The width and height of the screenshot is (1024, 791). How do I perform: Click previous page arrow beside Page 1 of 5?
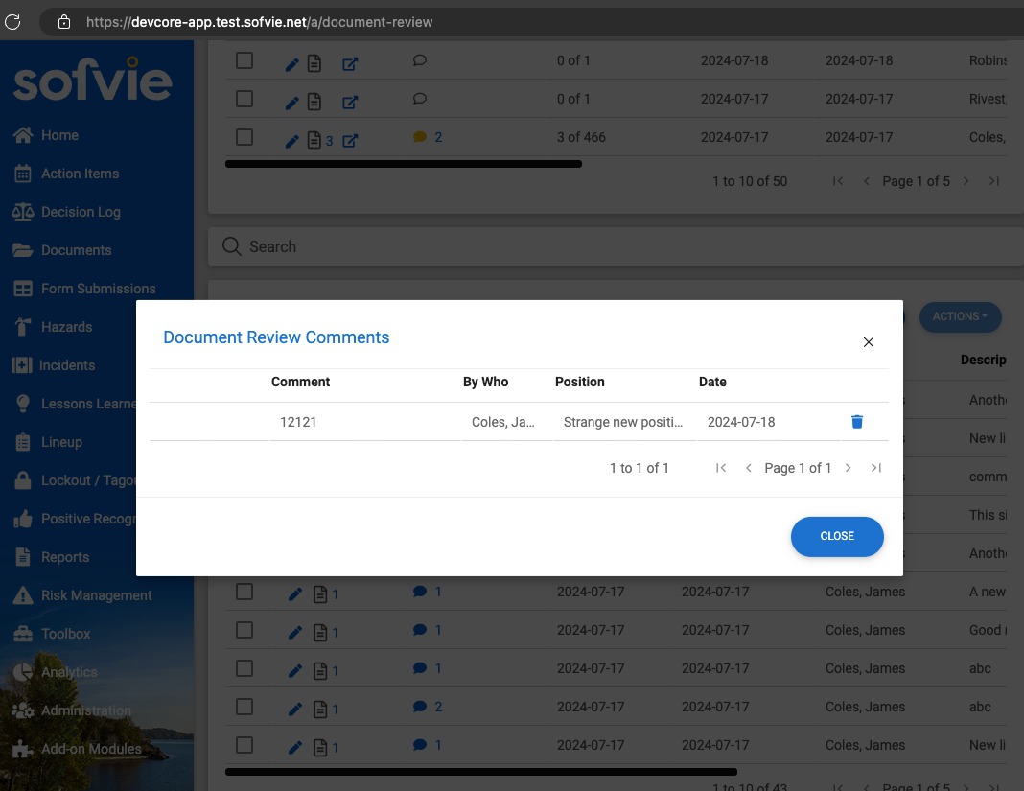click(x=866, y=181)
